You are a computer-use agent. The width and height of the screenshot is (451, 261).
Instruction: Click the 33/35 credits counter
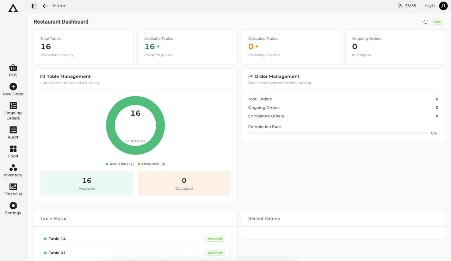tap(407, 6)
